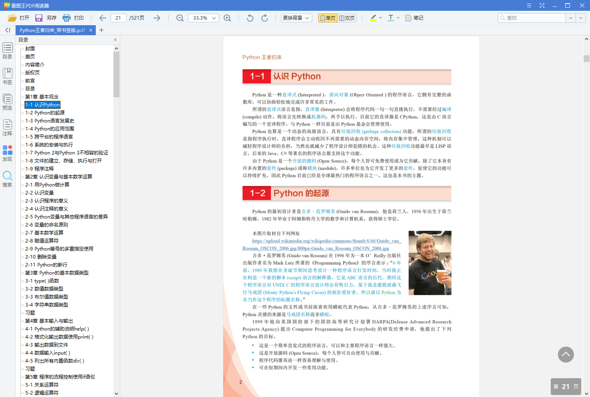Click the 第 21 页 page indicator
Image resolution: width=590 pixels, height=397 pixels.
(566, 387)
